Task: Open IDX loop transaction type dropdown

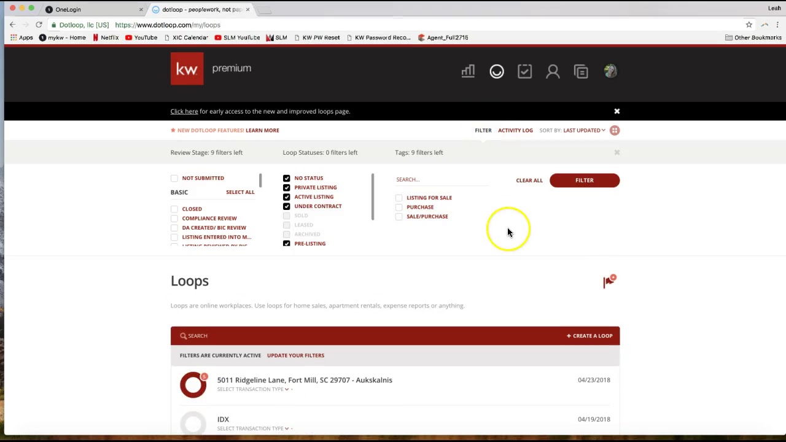Action: (x=253, y=428)
